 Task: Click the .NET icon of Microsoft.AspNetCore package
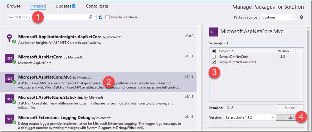pyautogui.click(x=9, y=58)
